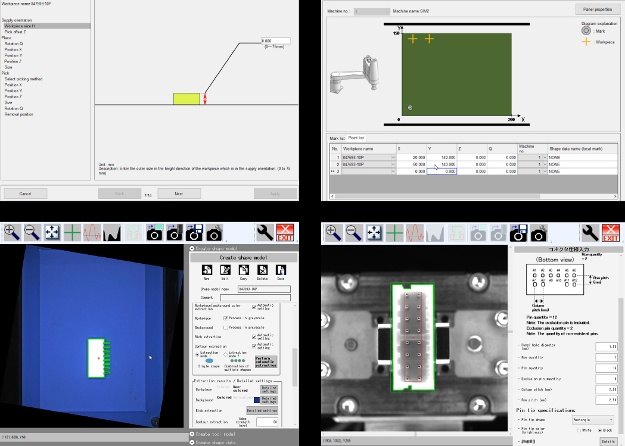Select Pick offset Z in settings list
Screen dimensions: 625x446
tap(15, 32)
